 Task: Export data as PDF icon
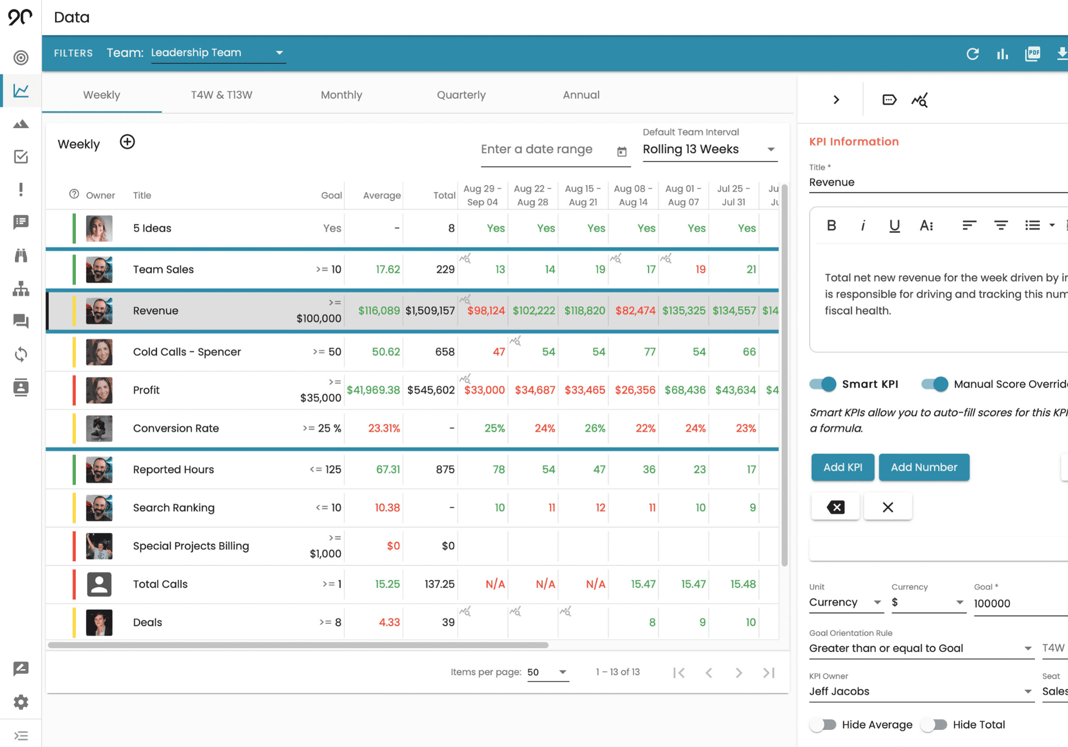point(1032,53)
